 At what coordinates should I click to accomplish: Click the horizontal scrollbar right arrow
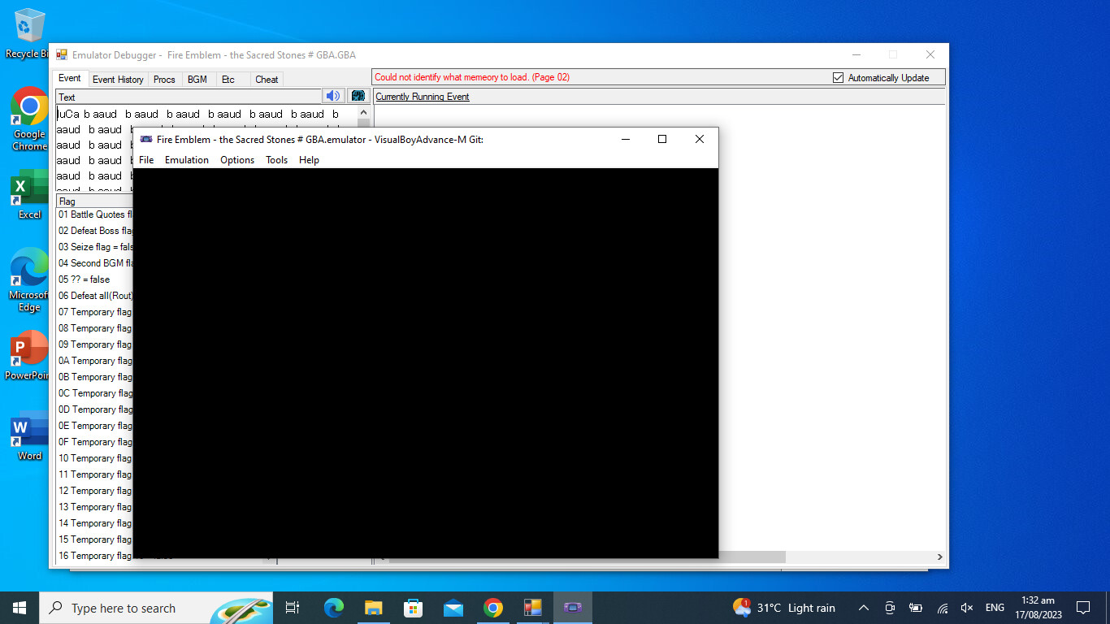point(939,557)
